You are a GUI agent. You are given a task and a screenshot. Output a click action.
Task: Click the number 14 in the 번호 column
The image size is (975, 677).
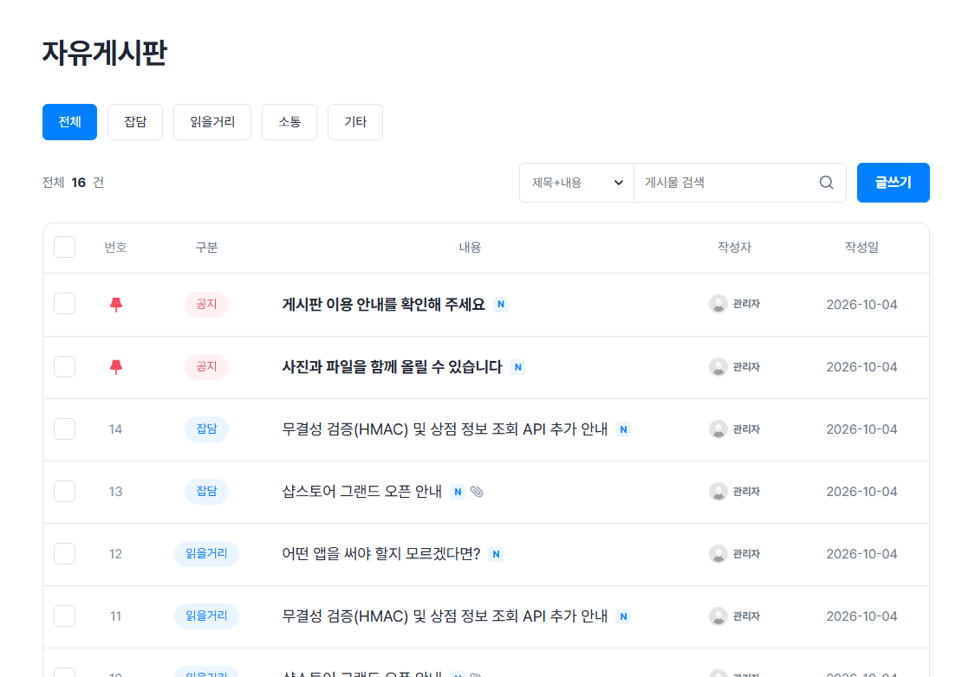click(x=115, y=429)
